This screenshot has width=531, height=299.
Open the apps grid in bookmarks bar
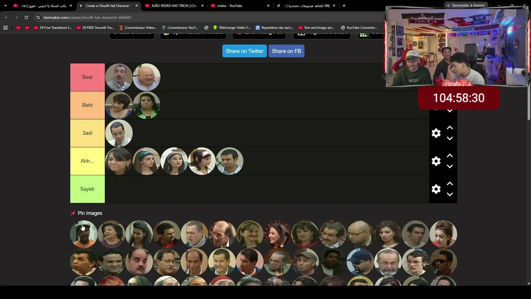[x=5, y=28]
